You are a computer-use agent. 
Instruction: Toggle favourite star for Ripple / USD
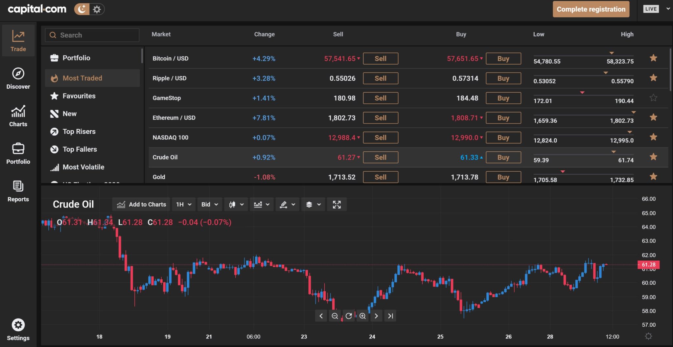coord(653,78)
